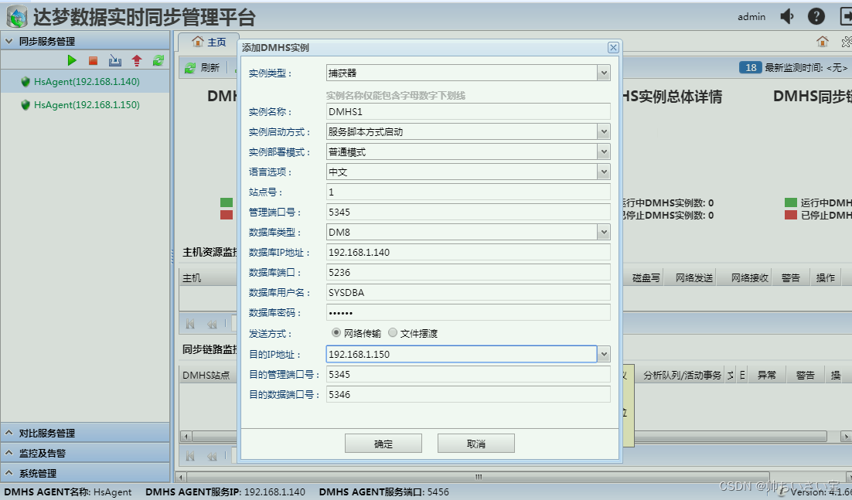Click the bottom horizontal scrollbar
Viewport: 852px width, 500px height.
click(478, 477)
